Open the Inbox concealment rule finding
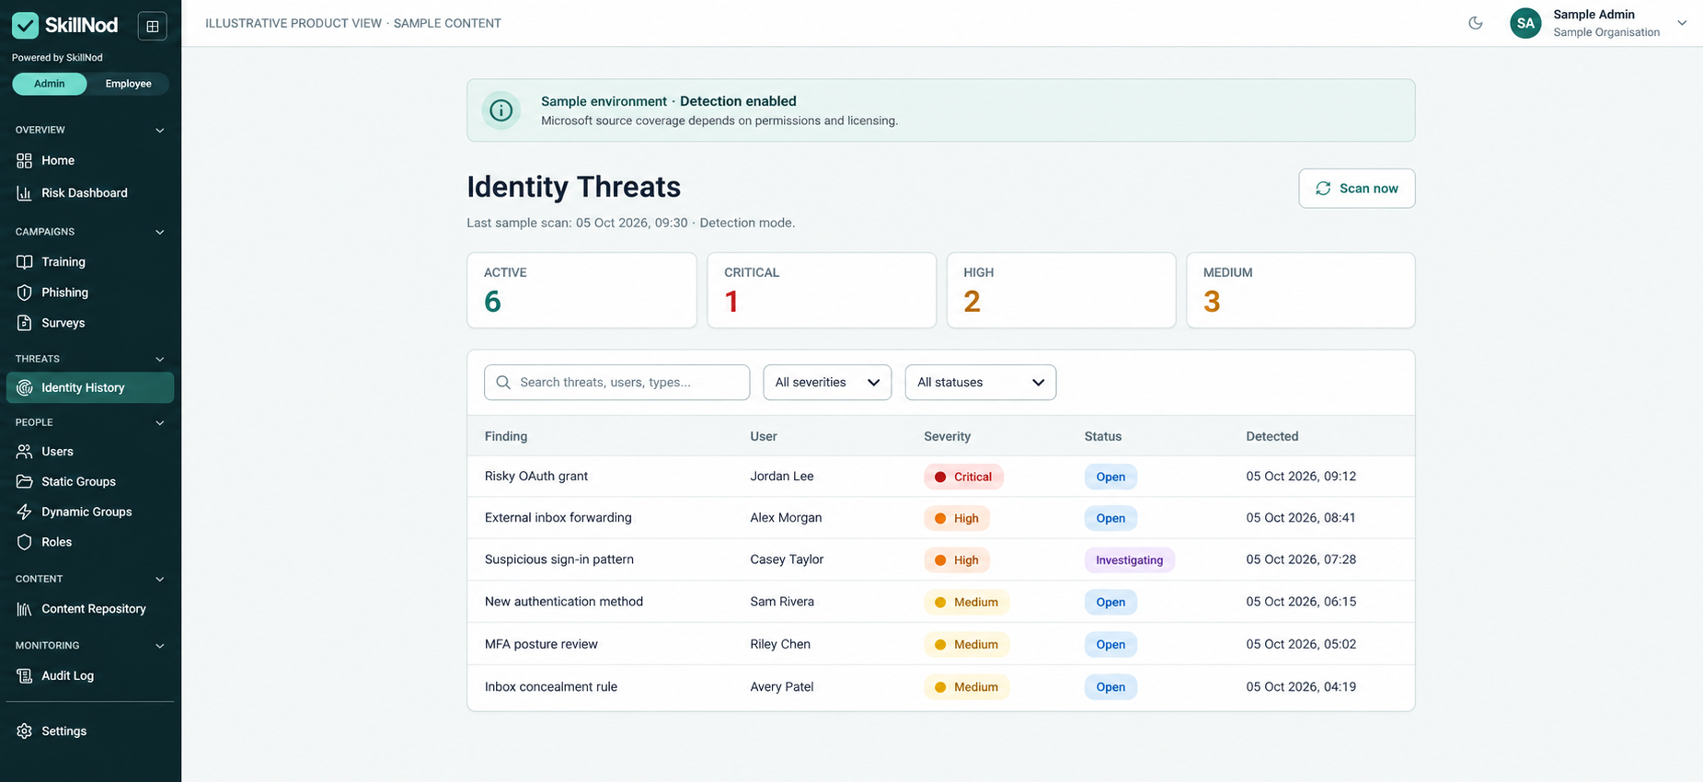 (551, 687)
